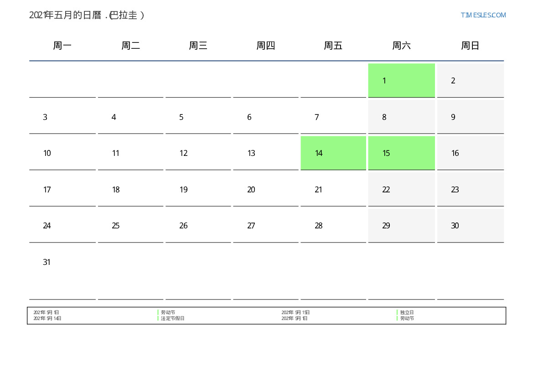Screen dimensions: 533x377
Task: Click date 23 in Sunday column
Action: (455, 190)
